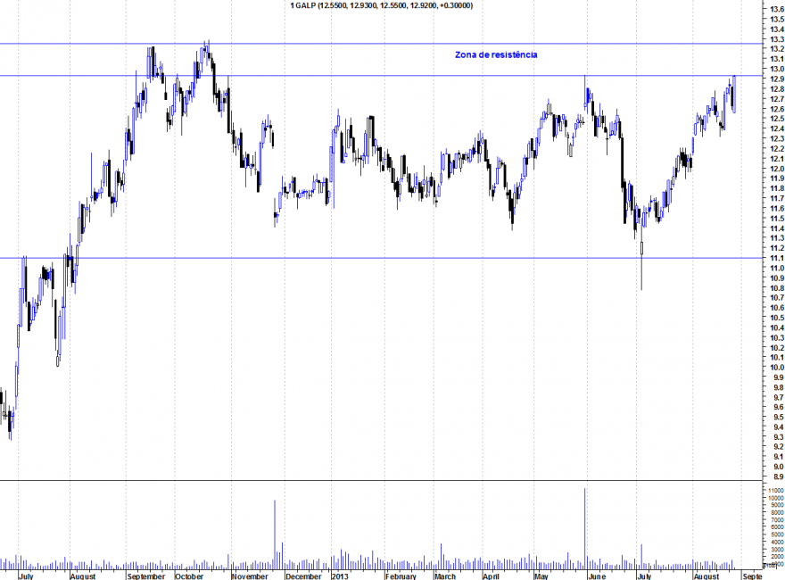Click the truncated 'Septe' axis label
The width and height of the screenshot is (785, 580).
click(753, 576)
